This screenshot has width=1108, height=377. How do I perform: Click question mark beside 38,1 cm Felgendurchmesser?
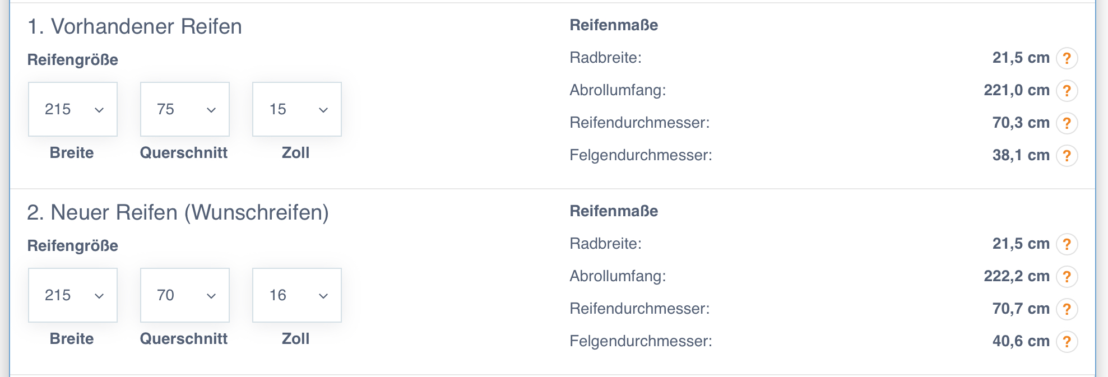[x=1067, y=156]
